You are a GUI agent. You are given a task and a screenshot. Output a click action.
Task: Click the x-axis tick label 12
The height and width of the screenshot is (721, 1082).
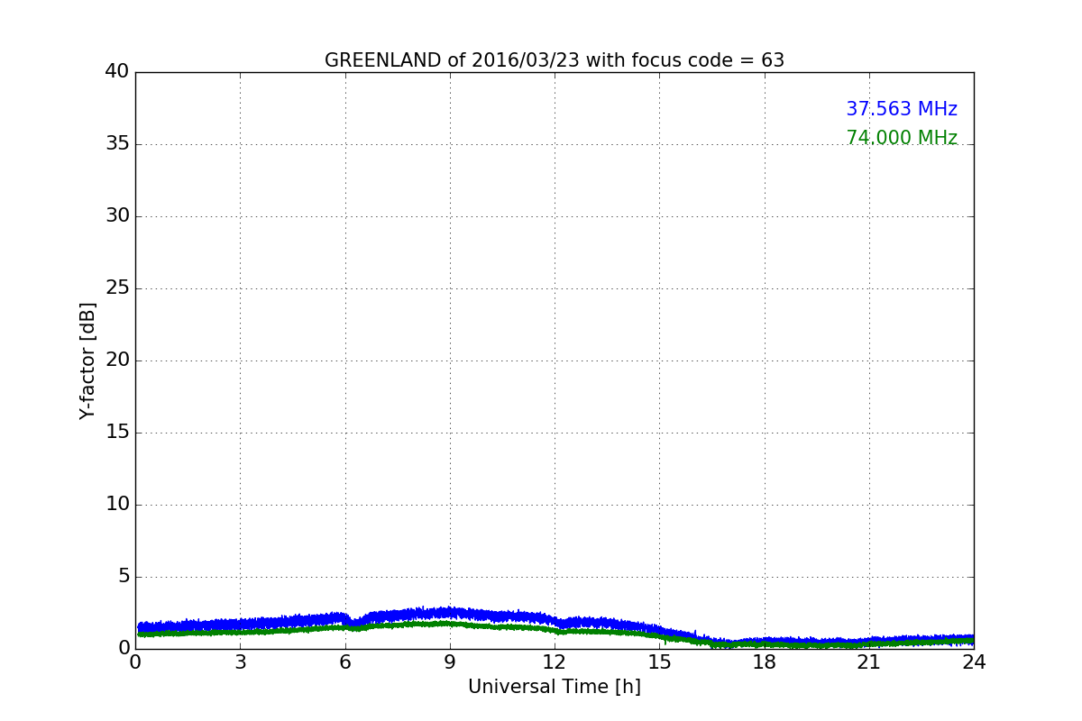click(555, 662)
